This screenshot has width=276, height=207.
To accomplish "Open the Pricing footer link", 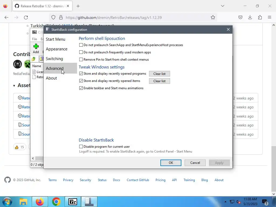I will click(x=160, y=180).
